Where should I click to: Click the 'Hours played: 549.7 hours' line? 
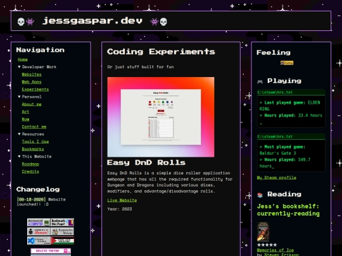(x=284, y=163)
